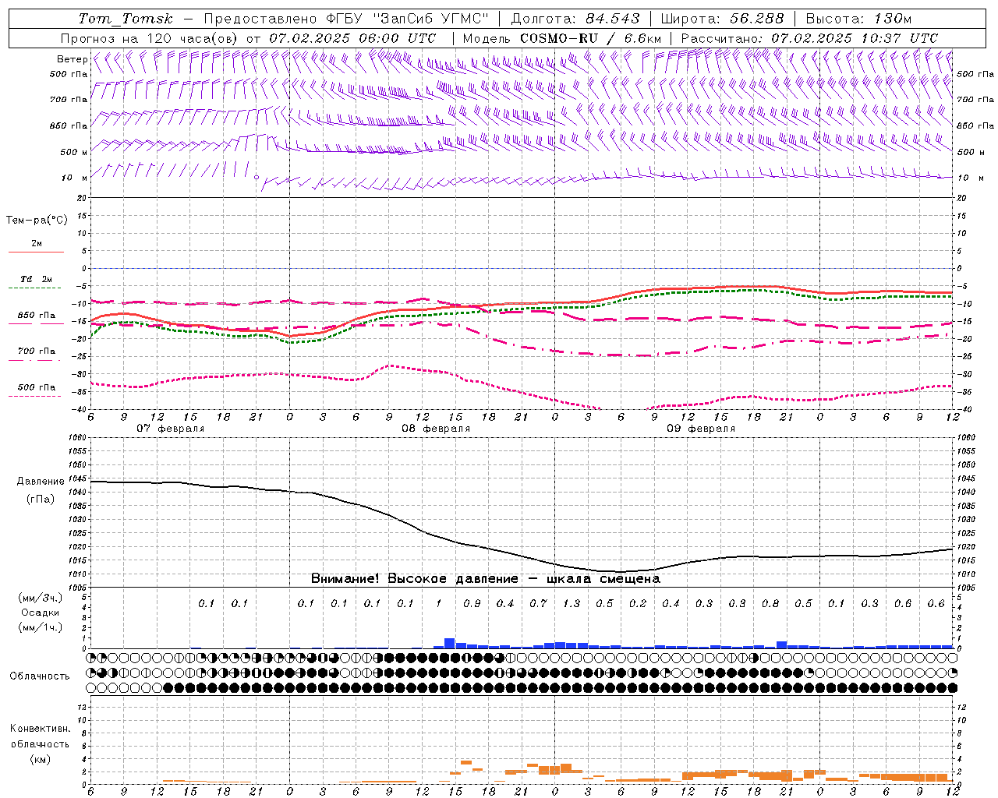The image size is (998, 798).
Task: Click the '(мм/1ч.)' hourly precipitation label
Action: coord(41,627)
